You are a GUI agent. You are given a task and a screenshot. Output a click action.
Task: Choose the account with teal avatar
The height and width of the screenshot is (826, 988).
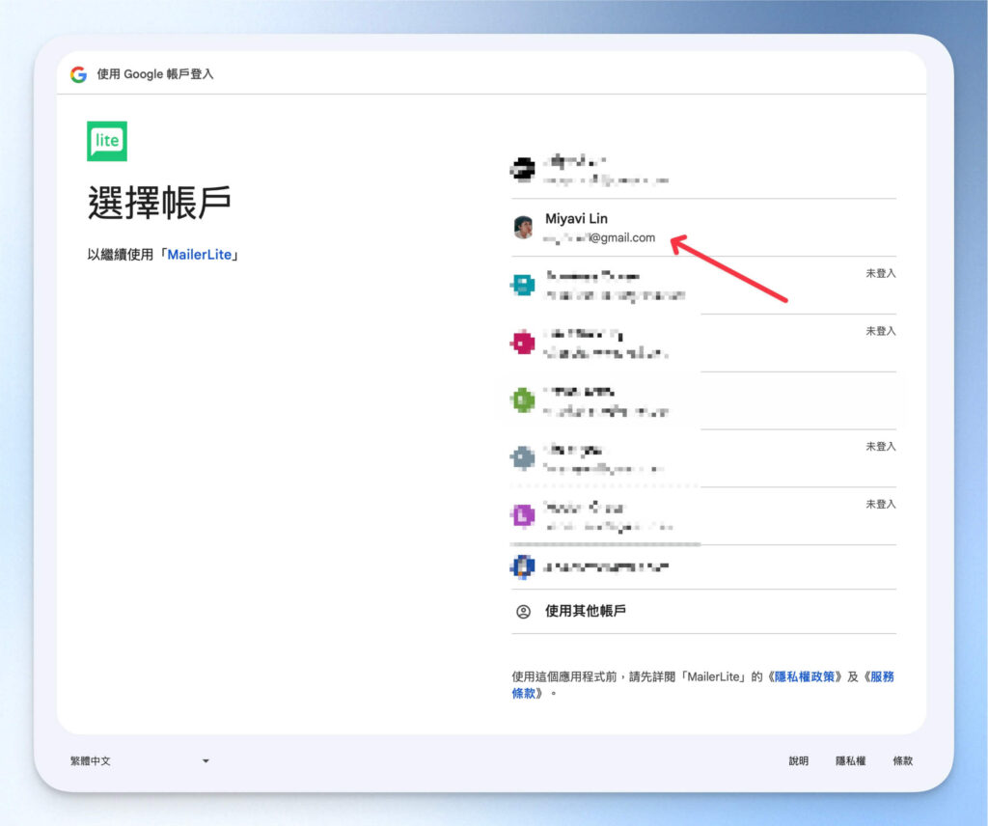click(703, 285)
